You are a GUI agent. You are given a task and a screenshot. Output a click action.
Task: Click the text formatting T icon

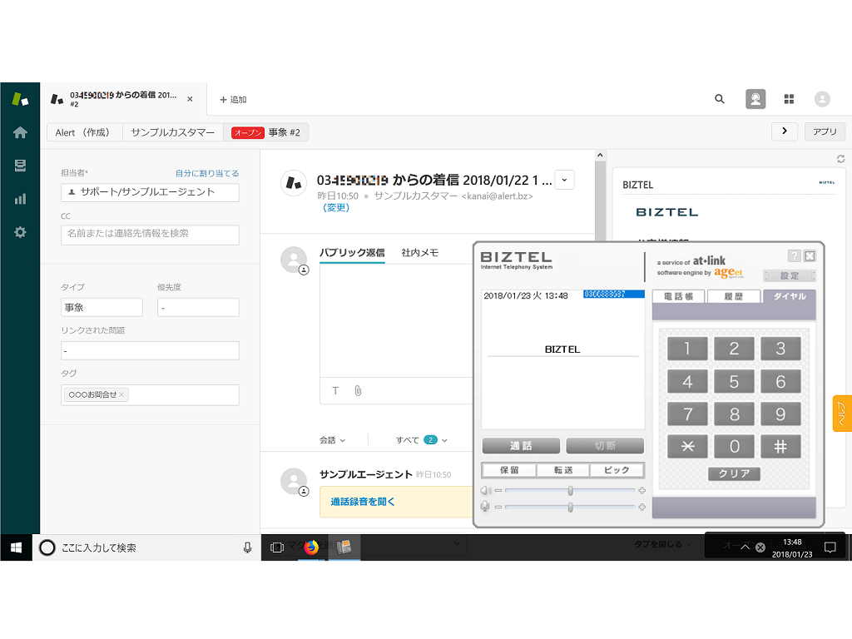pyautogui.click(x=336, y=390)
